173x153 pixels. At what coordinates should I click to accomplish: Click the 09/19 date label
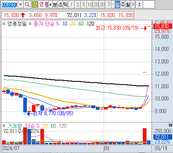click(x=161, y=148)
